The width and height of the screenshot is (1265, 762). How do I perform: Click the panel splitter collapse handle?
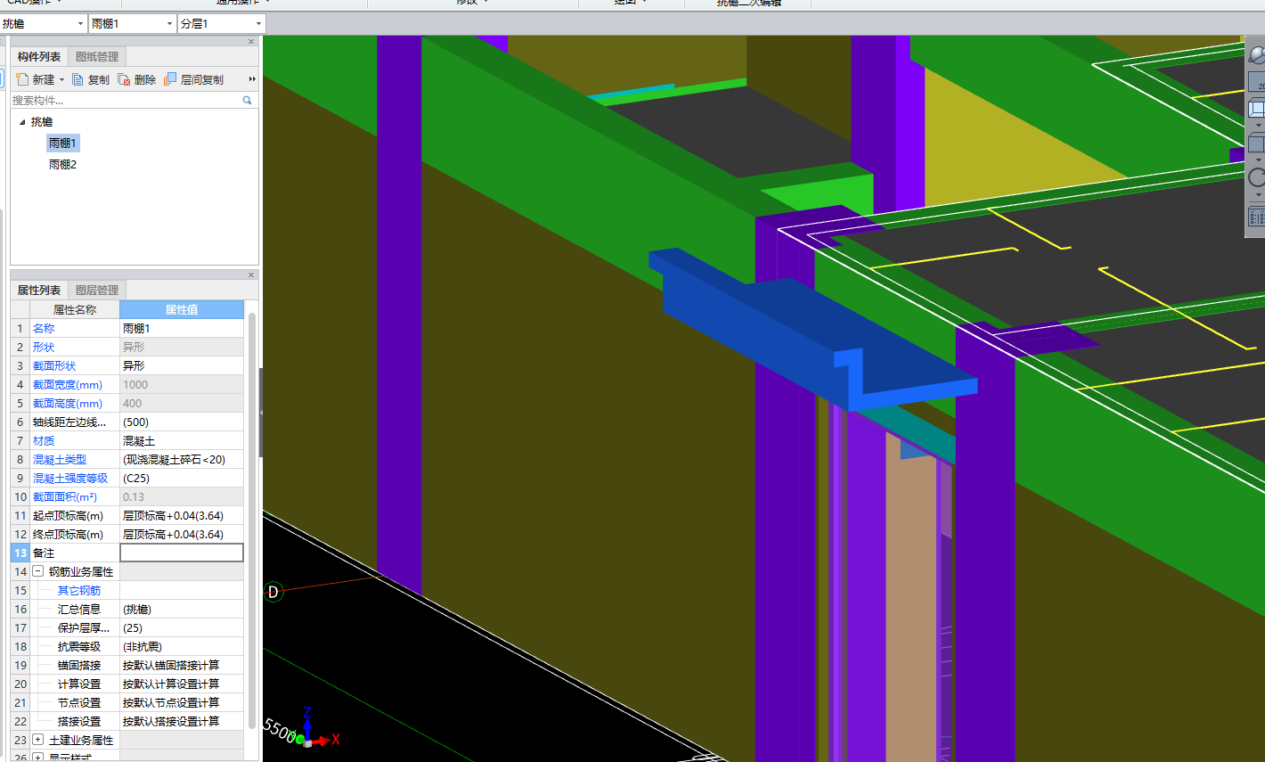tap(261, 413)
